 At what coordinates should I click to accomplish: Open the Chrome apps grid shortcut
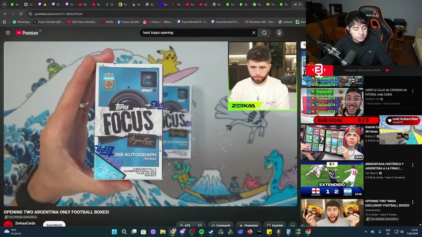[4, 22]
